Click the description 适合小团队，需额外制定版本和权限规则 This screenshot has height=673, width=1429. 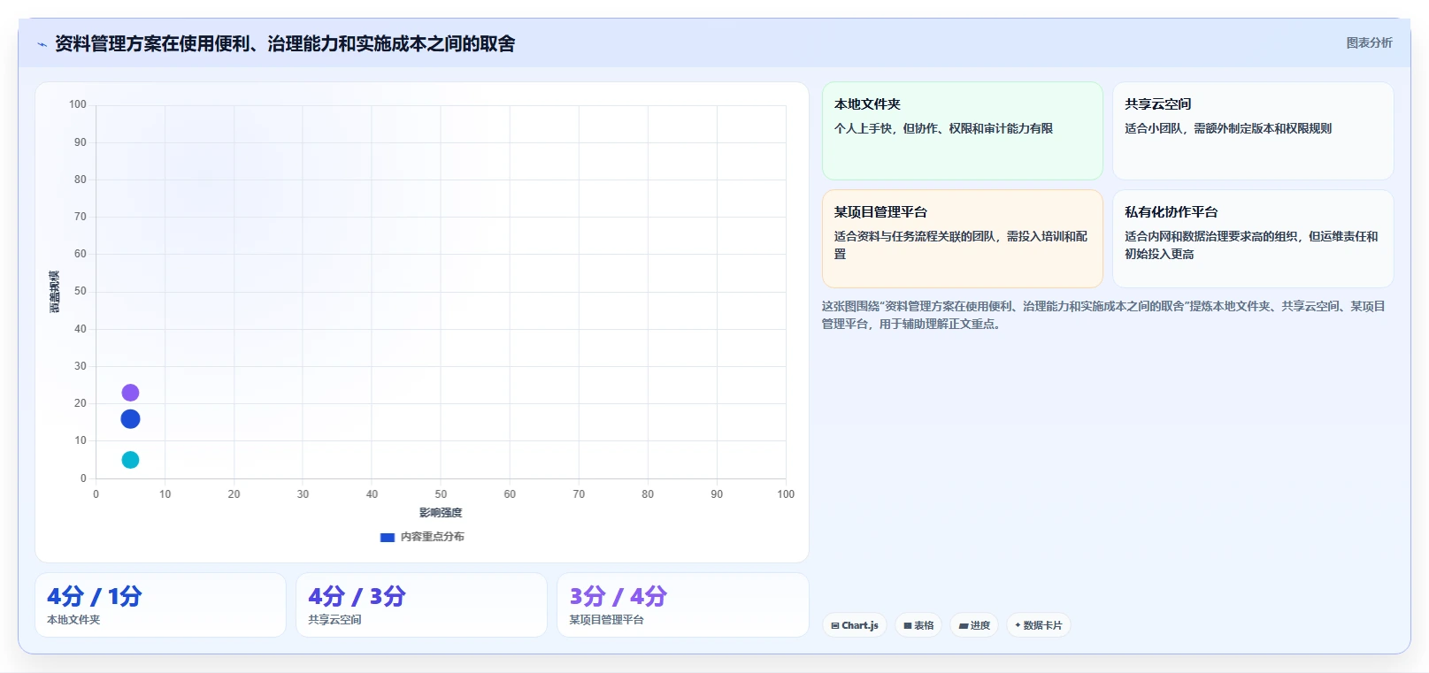(1228, 128)
